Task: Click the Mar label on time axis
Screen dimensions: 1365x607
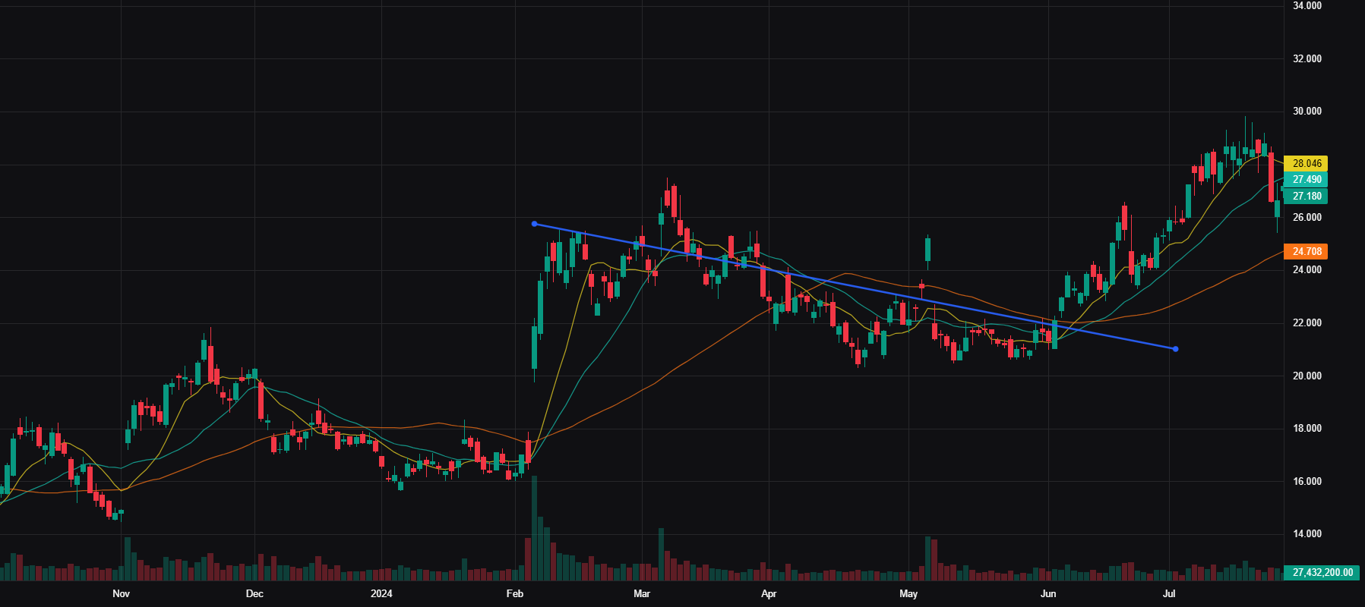Action: tap(642, 593)
